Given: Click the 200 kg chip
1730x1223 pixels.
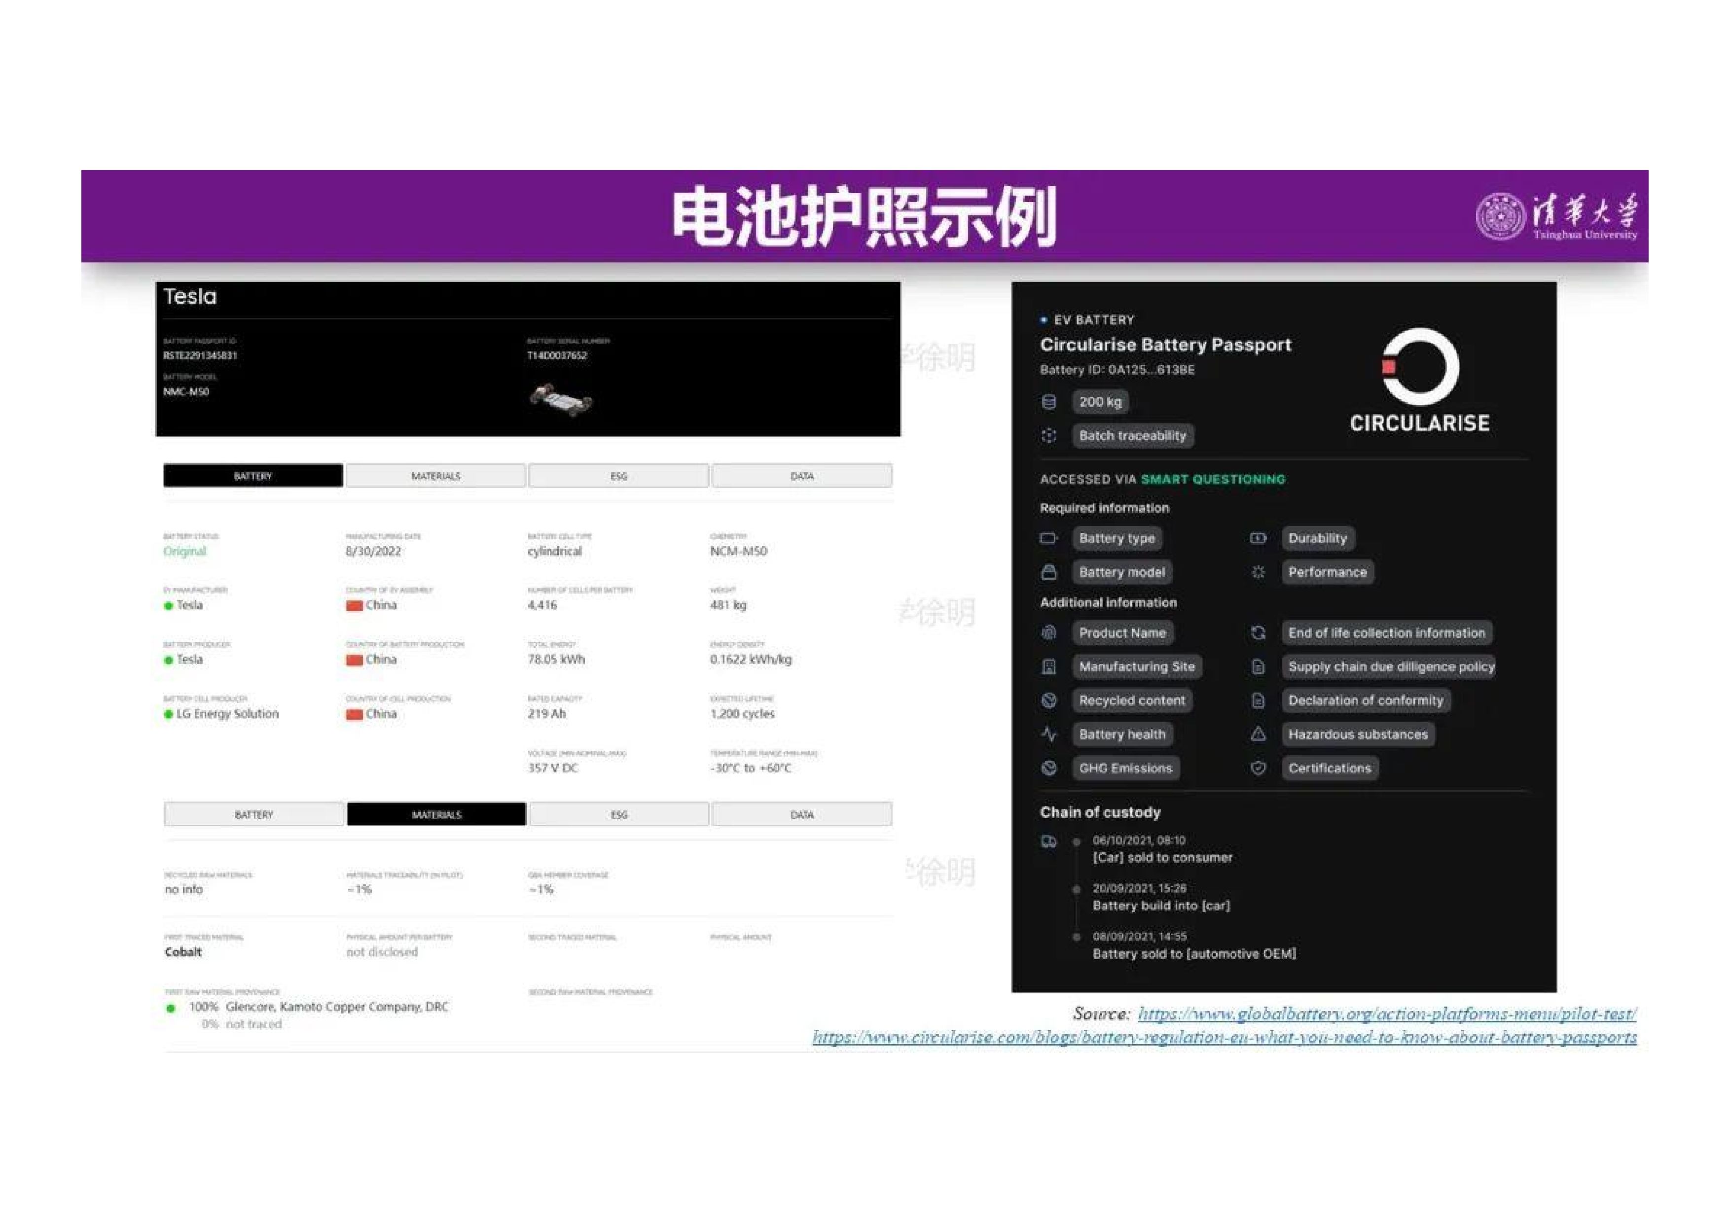Looking at the screenshot, I should (1100, 401).
